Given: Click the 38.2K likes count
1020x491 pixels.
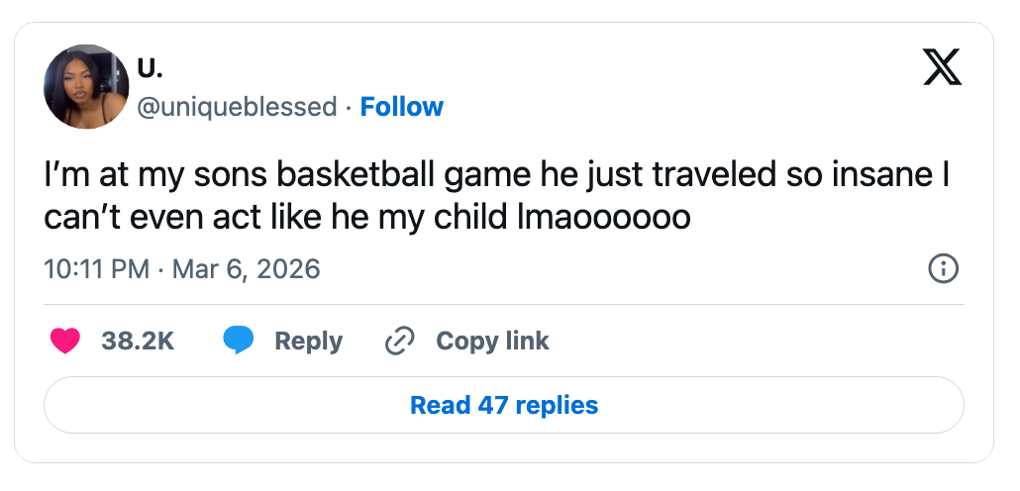Looking at the screenshot, I should (x=138, y=342).
